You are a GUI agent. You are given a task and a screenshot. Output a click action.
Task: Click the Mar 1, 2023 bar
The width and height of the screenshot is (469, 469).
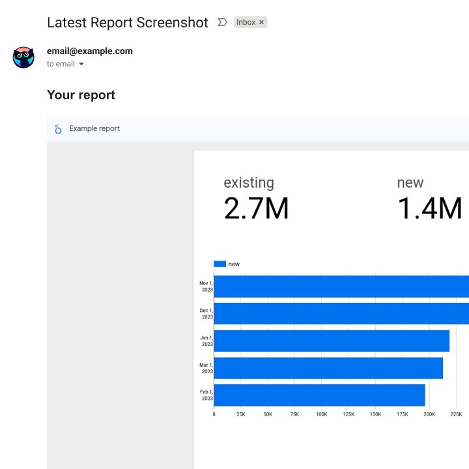point(328,368)
